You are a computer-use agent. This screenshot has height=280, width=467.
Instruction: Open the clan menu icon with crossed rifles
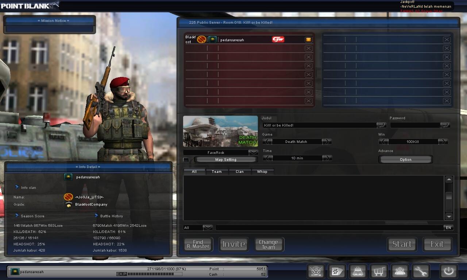click(x=316, y=271)
